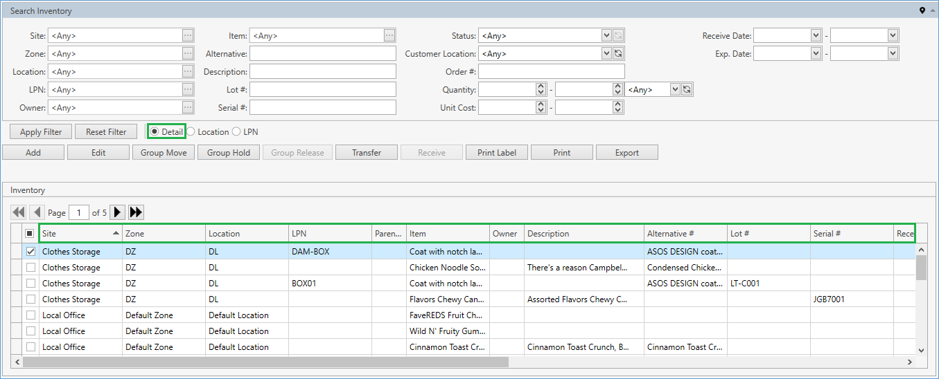Check the BOX01 Coat row checkbox
This screenshot has height=379, width=939.
coord(30,284)
